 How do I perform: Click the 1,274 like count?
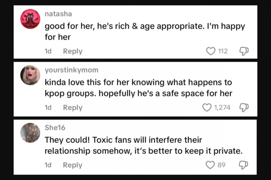coord(222,107)
